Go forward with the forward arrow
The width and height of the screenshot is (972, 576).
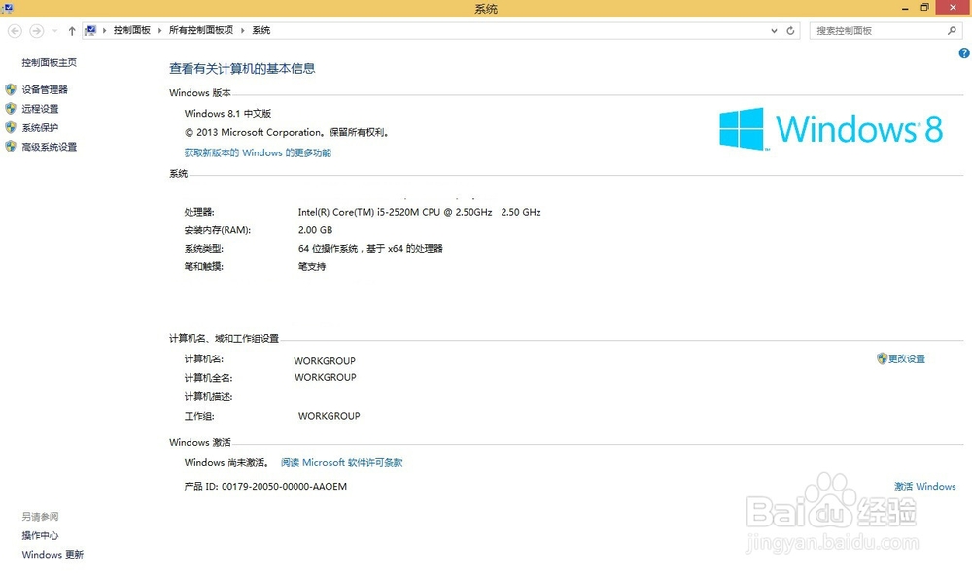coord(37,30)
